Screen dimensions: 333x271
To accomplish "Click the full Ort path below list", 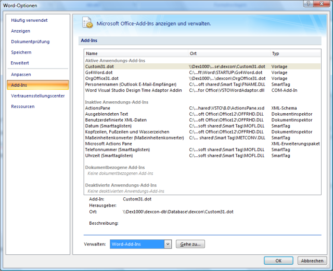I will point(178,212).
